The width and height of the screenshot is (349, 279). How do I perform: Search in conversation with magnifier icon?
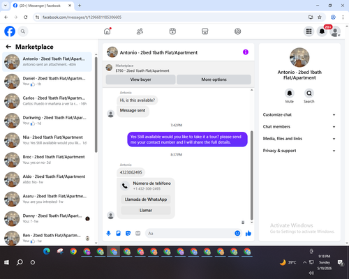click(x=309, y=93)
